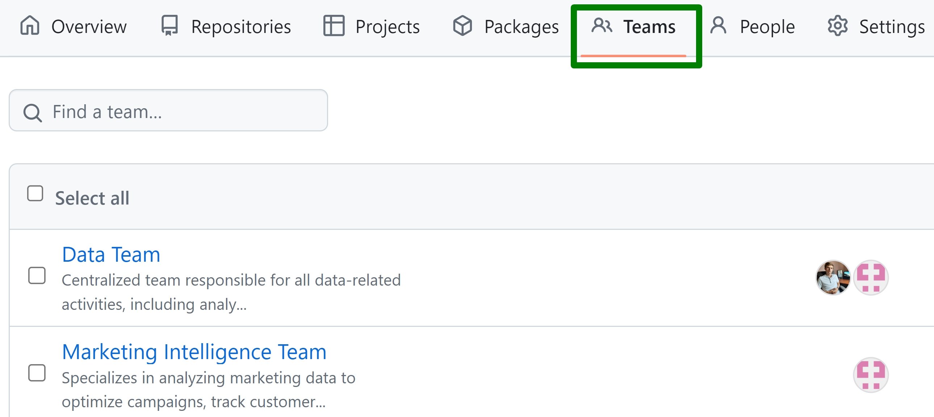Viewport: 934px width, 417px height.
Task: Check the Select all checkbox
Action: [x=35, y=193]
